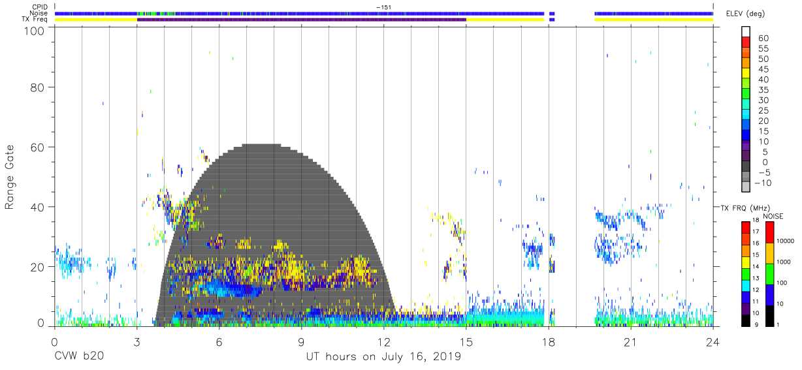
Task: Click the 'Noise' row label at top left
Action: pyautogui.click(x=39, y=13)
